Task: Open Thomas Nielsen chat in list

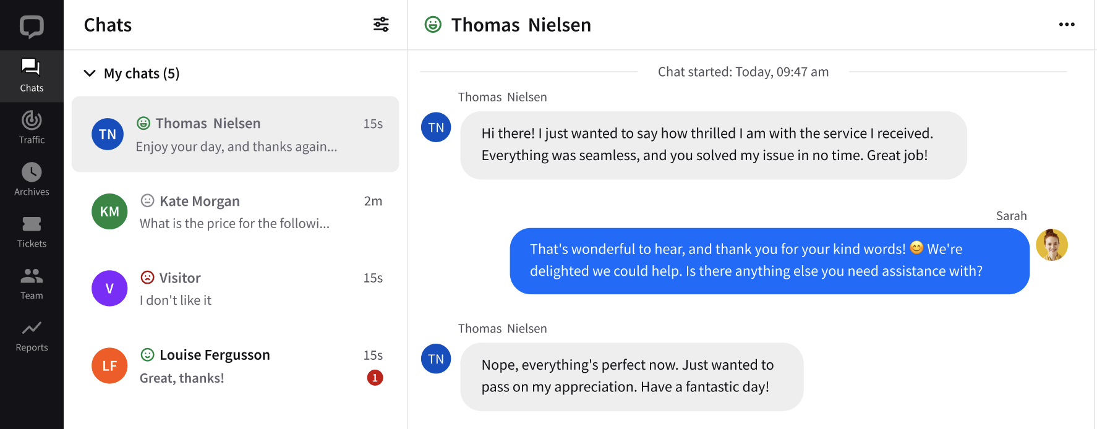Action: [x=236, y=134]
